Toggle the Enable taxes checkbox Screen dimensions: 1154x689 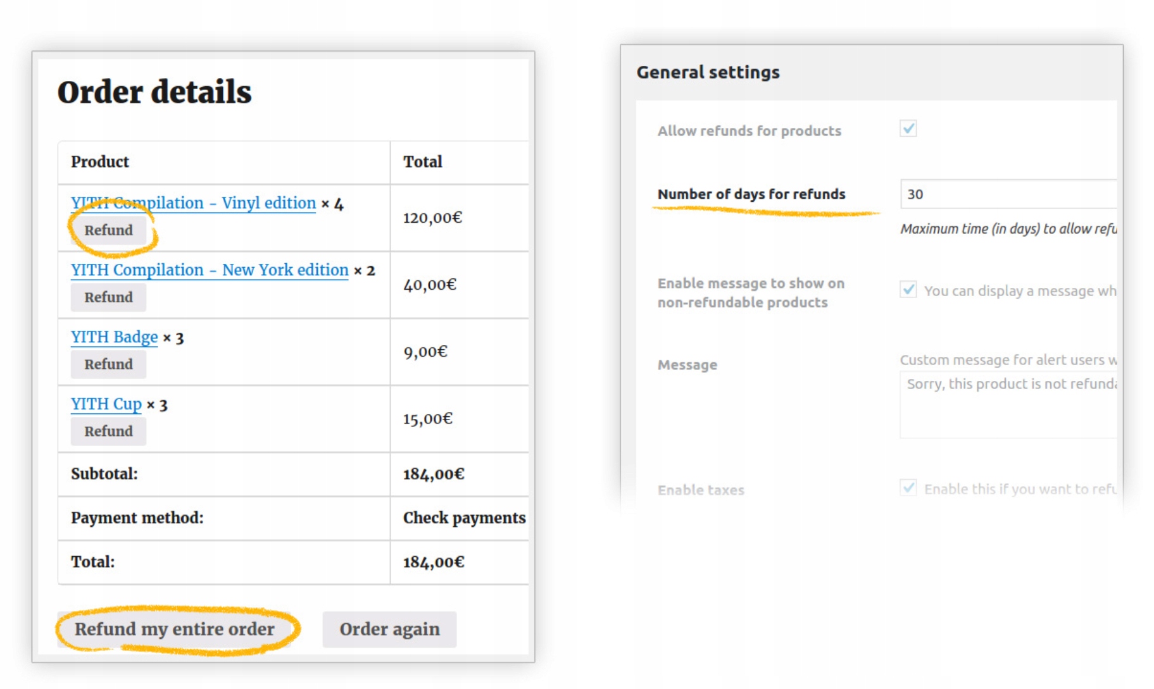pos(908,488)
